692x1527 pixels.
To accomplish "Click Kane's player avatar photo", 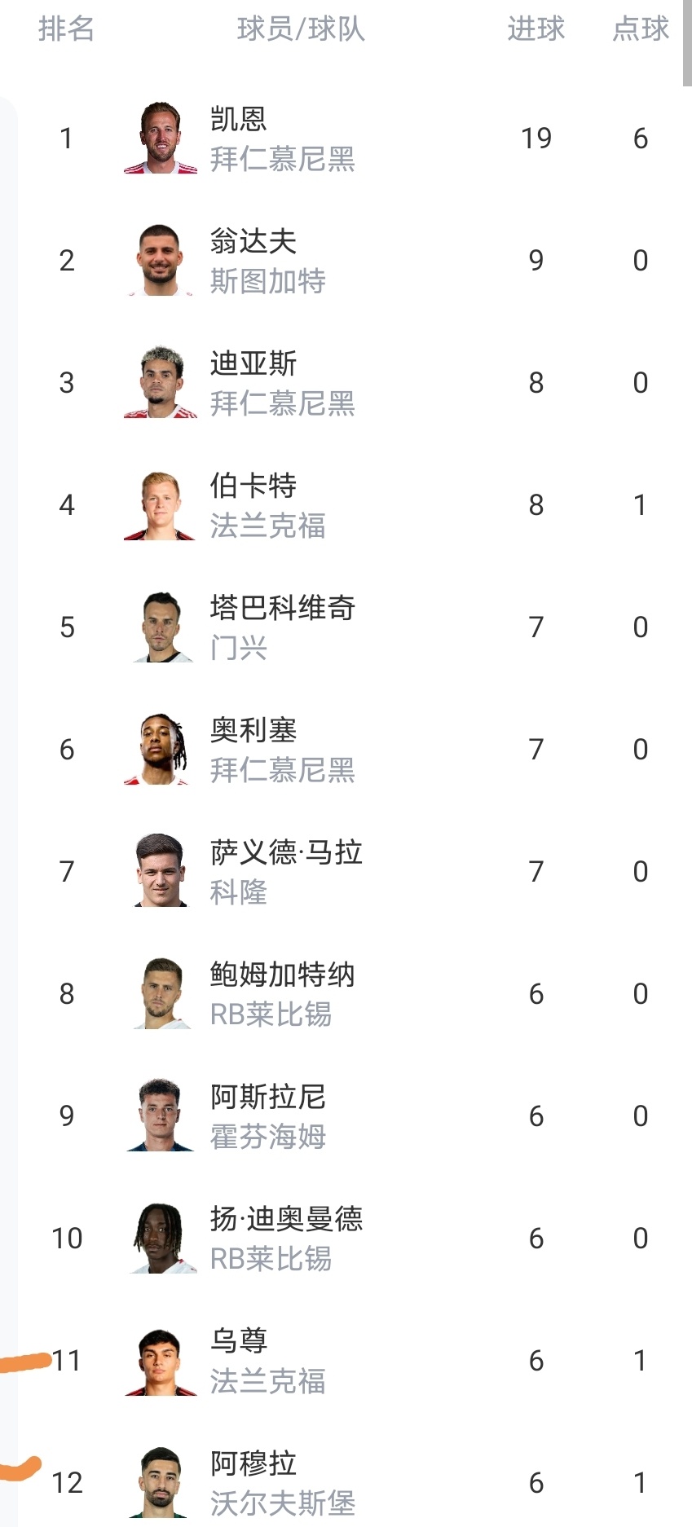I will pyautogui.click(x=161, y=138).
